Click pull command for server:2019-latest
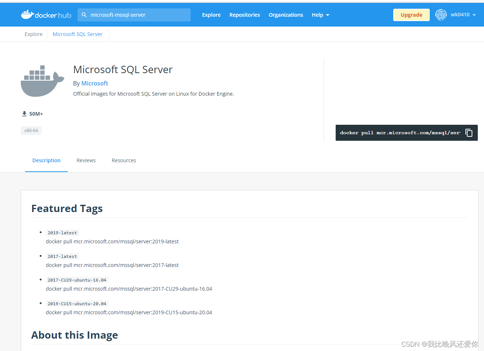The image size is (484, 351). 112,242
